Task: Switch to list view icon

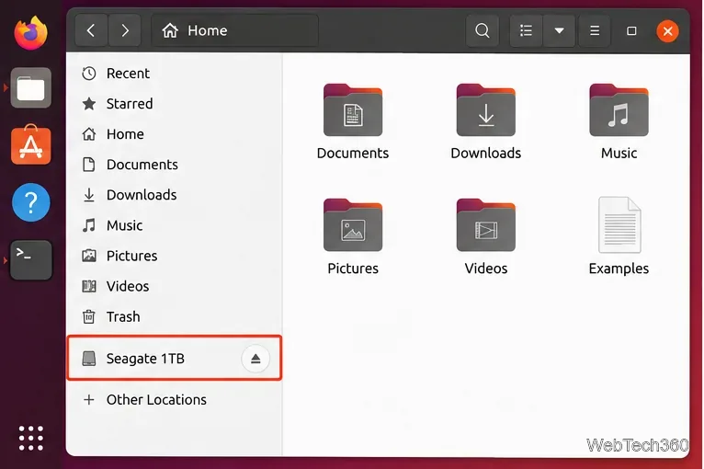Action: coord(526,30)
